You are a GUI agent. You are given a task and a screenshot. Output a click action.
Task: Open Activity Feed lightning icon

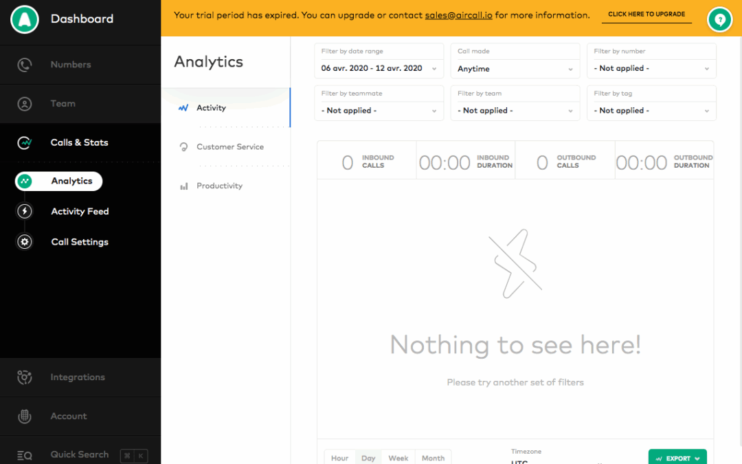[25, 212]
